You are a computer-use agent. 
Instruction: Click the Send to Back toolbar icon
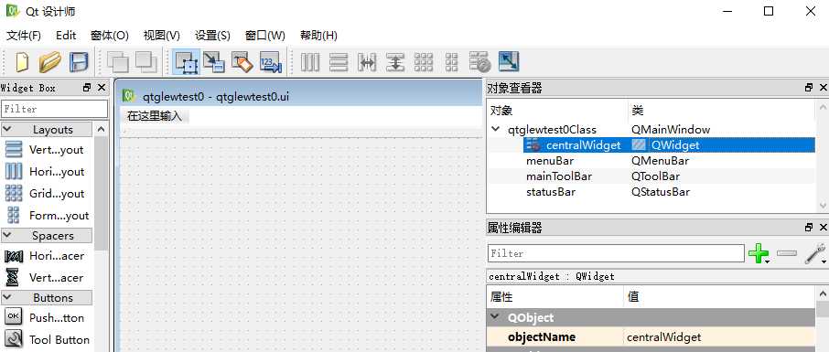[118, 62]
